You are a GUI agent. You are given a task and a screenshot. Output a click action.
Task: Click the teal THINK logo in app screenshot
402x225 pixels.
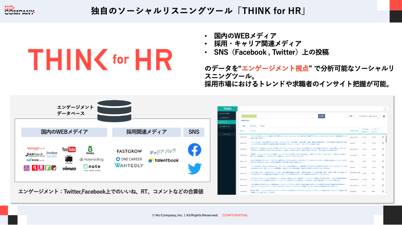point(227,109)
